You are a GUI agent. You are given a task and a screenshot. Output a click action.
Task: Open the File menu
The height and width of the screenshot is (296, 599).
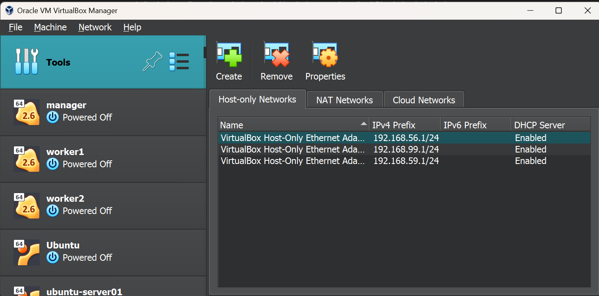click(x=16, y=27)
